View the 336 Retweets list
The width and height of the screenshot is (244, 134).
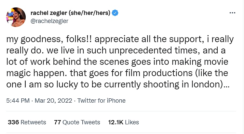pos(27,122)
